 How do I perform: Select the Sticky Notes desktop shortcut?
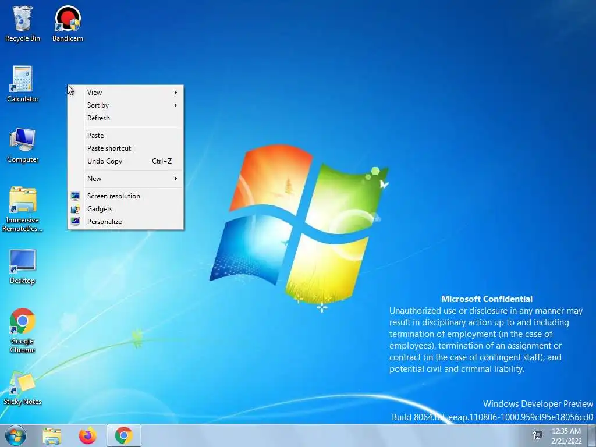tap(23, 388)
